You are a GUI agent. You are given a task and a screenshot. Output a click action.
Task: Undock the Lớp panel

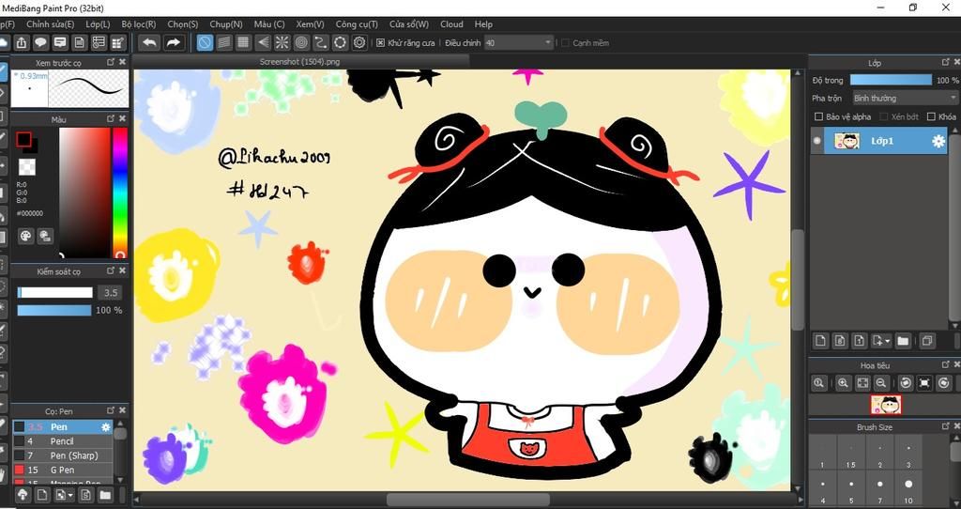944,63
